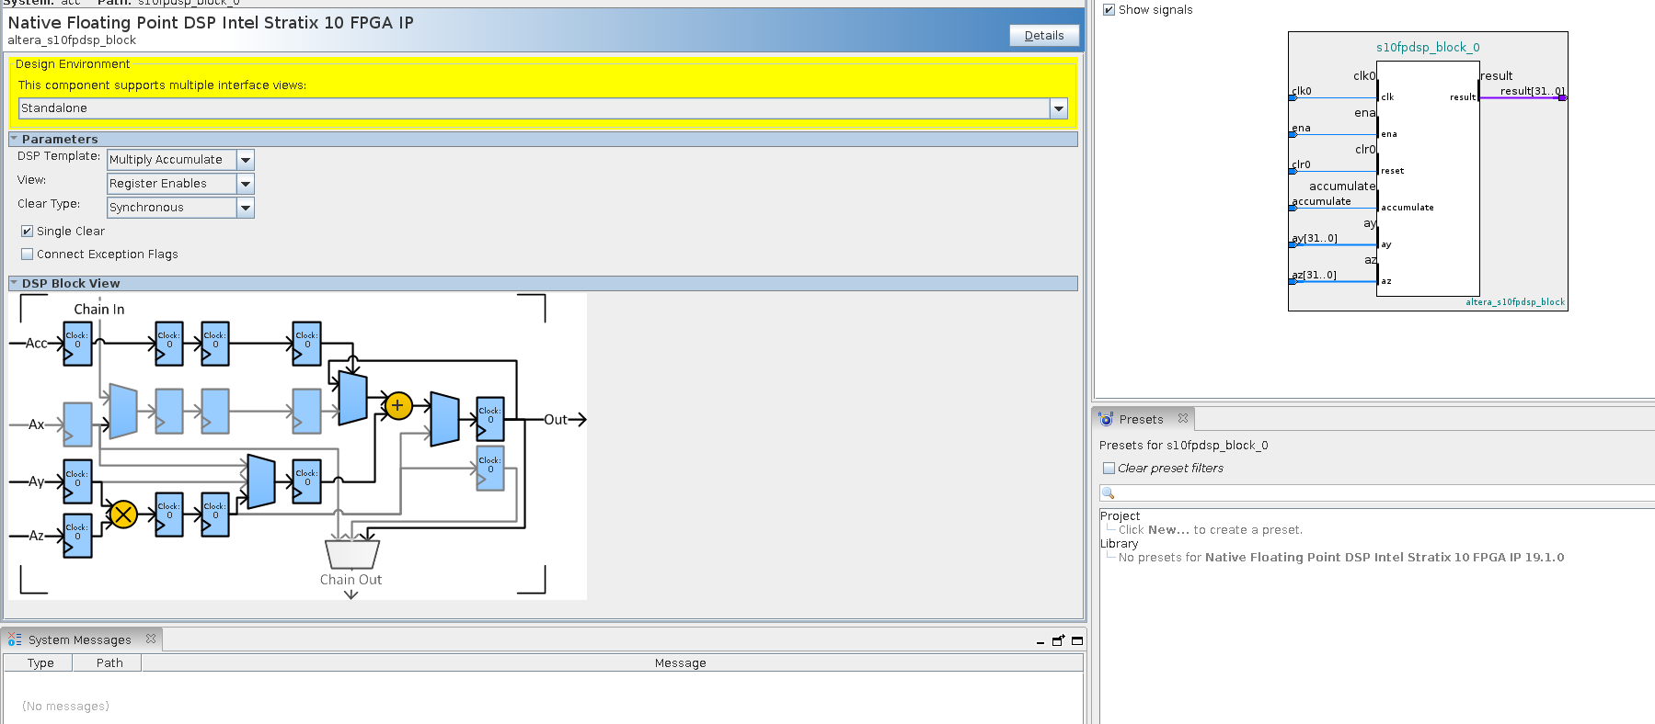Screen dimensions: 1655x724
Task: Click the multiplexer before the adder
Action: point(352,398)
